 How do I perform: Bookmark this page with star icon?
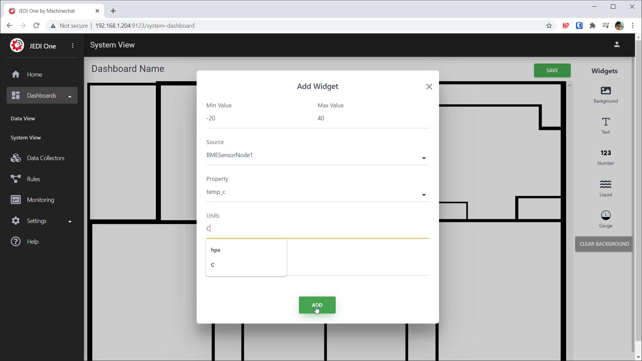549,26
